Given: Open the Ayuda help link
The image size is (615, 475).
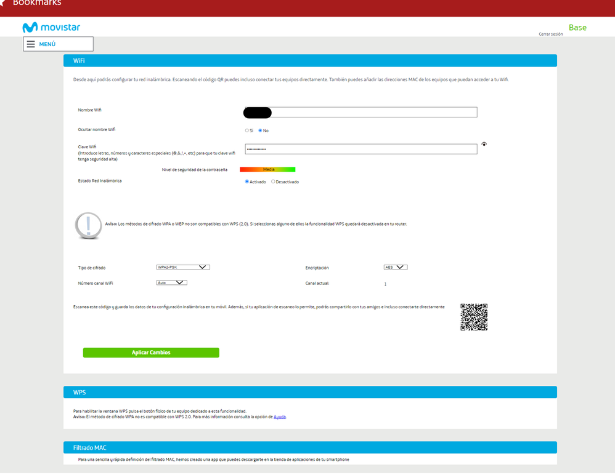Looking at the screenshot, I should click(x=280, y=417).
